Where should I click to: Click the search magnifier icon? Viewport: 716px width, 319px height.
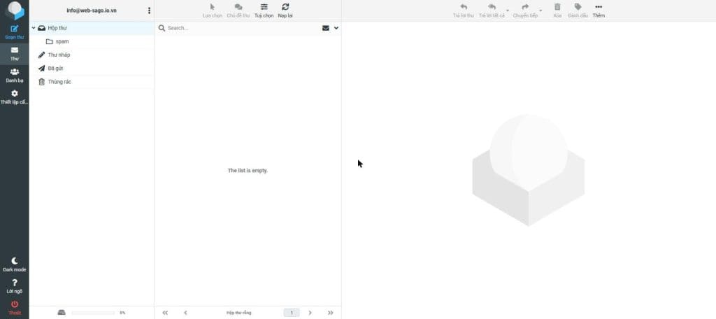(162, 29)
